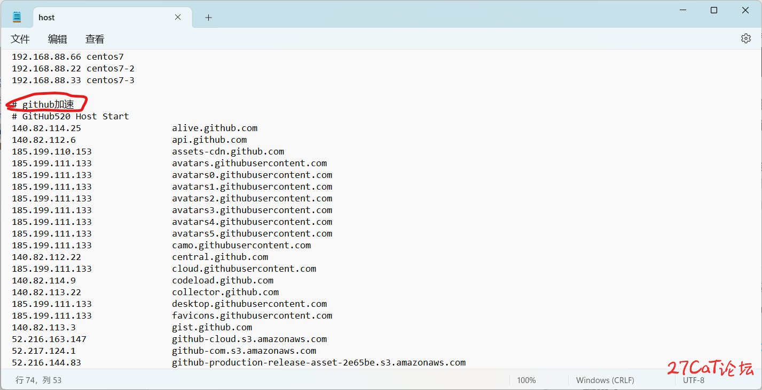Screen dimensions: 762x390
Task: Click the hostname collector.github.com
Action: [225, 292]
